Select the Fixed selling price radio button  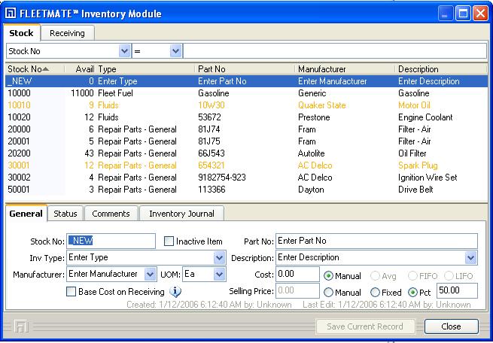click(375, 293)
